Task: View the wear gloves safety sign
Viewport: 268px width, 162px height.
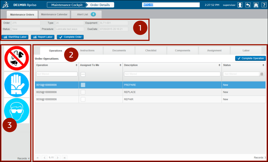Action: pyautogui.click(x=16, y=85)
